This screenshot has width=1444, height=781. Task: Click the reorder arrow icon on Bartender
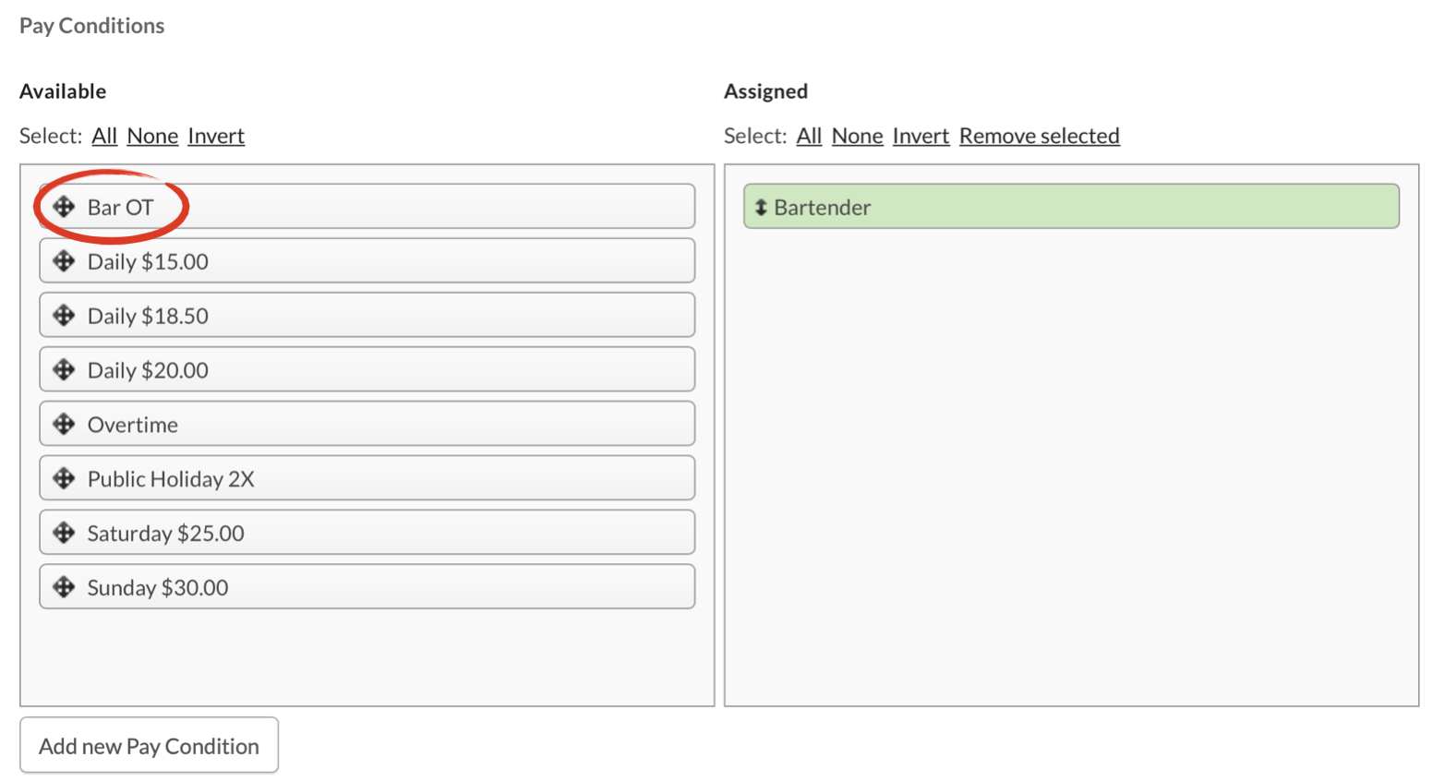coord(761,208)
